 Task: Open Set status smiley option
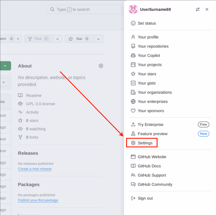point(147,23)
